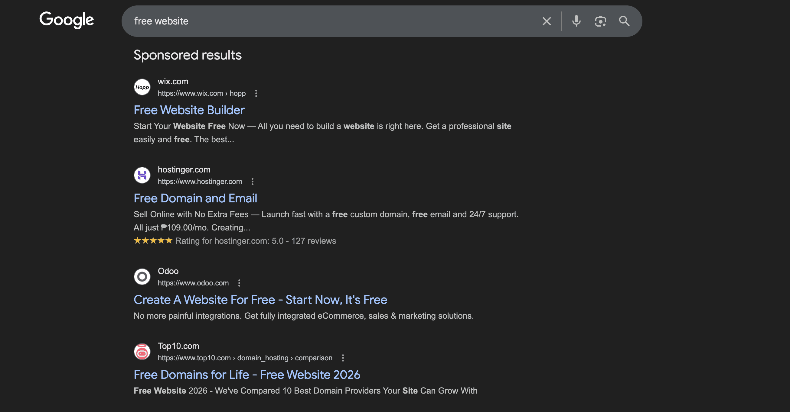Click into the 'free website' search field
Screen dimensions: 790x412
(307, 21)
